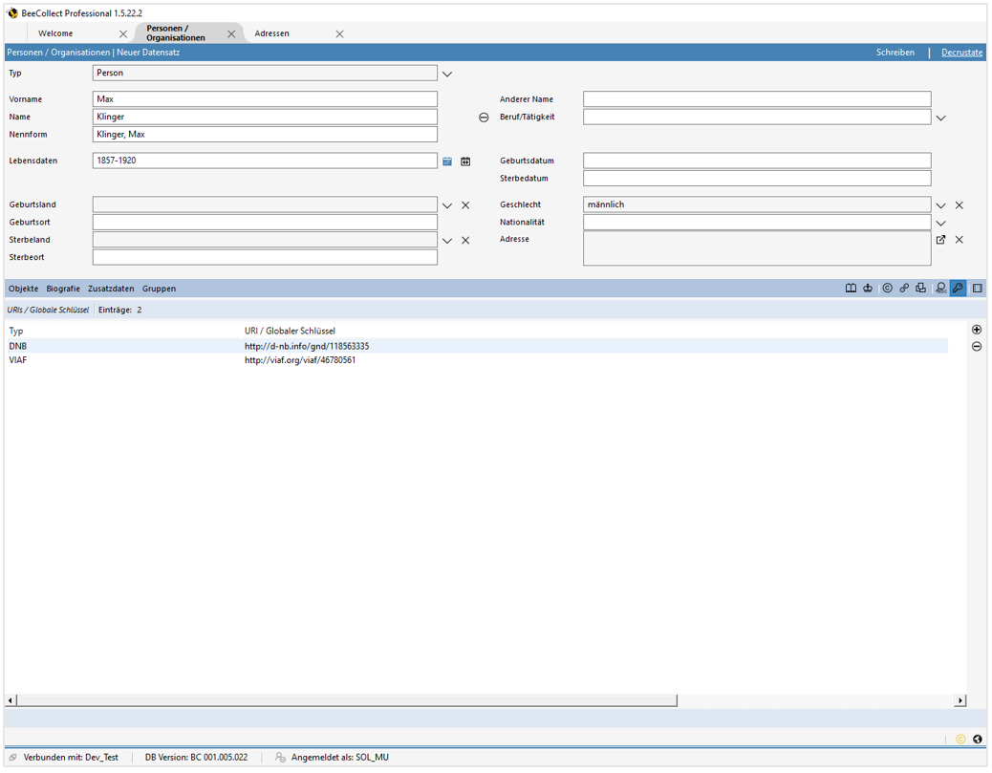This screenshot has height=773, width=992.
Task: Open the blue calendar icon beside Lebensdaten
Action: click(x=447, y=161)
